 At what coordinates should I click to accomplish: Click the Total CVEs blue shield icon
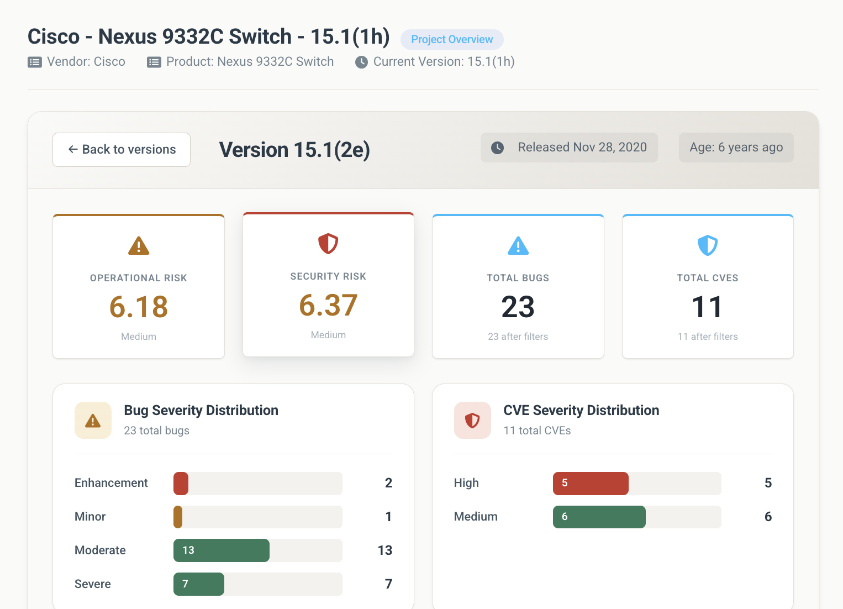coord(708,245)
